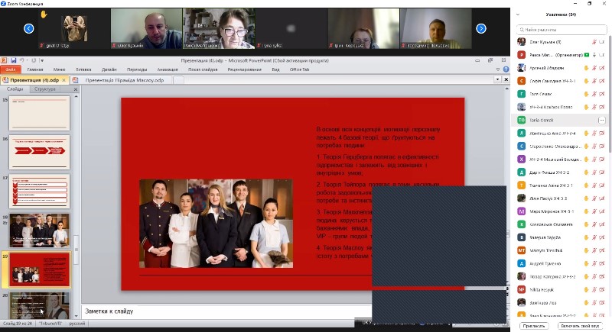612x332 pixels.
Task: Click the muted mic icon beside Nikita Fesyuk
Action: [594, 289]
